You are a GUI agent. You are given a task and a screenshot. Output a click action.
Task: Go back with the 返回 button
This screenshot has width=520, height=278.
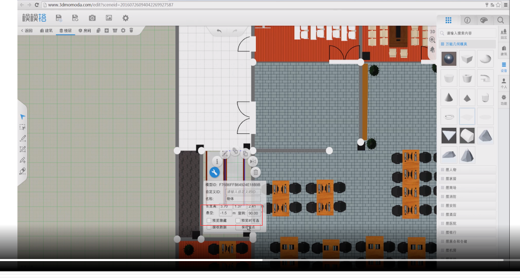(x=27, y=31)
